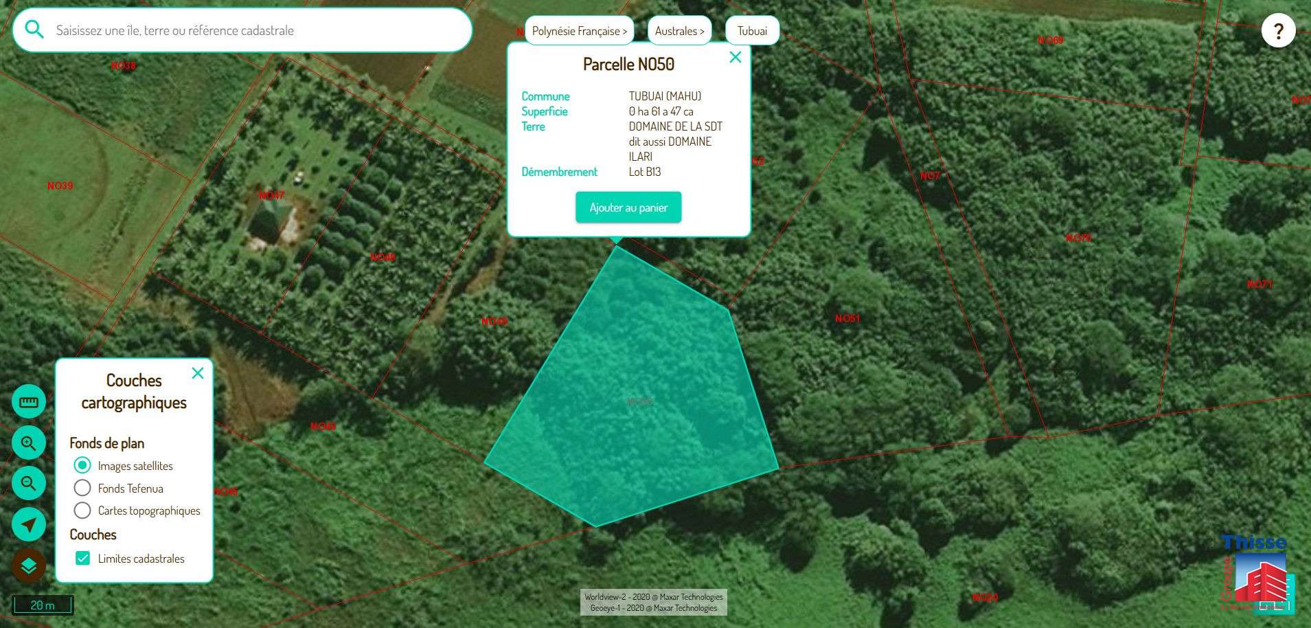Zoom out of the map
The width and height of the screenshot is (1311, 628).
29,484
